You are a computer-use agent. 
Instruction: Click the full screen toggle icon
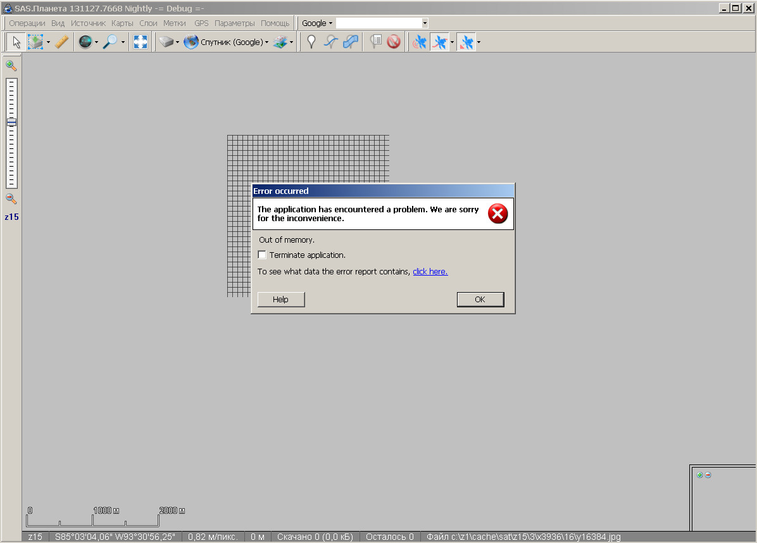[x=140, y=42]
